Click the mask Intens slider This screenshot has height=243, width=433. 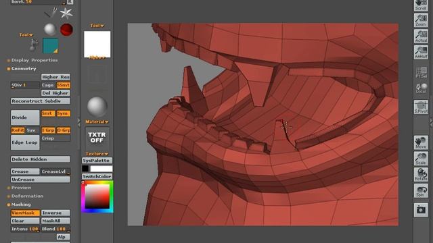pyautogui.click(x=25, y=229)
